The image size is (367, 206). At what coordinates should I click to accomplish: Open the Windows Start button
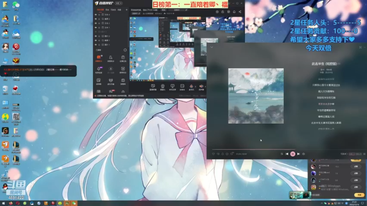pos(3,203)
